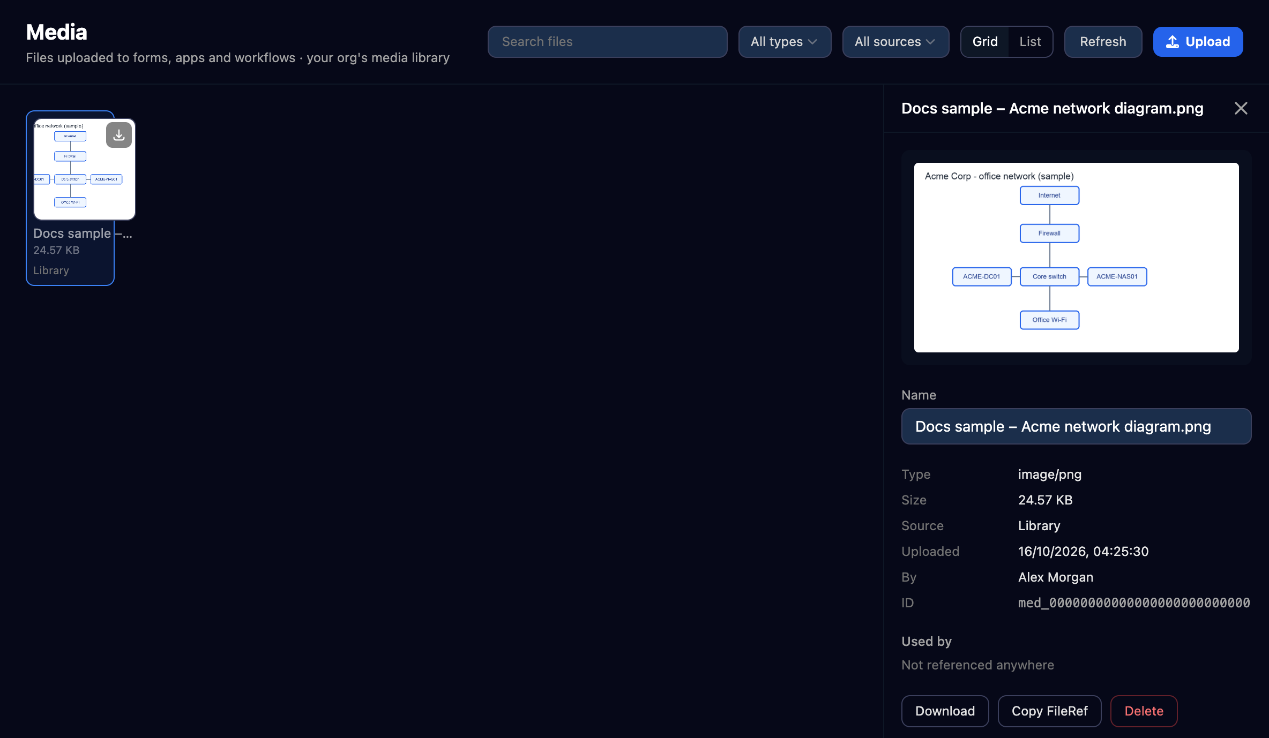Click the '24.57 KB' text on the card
This screenshot has height=738, width=1269.
point(56,250)
